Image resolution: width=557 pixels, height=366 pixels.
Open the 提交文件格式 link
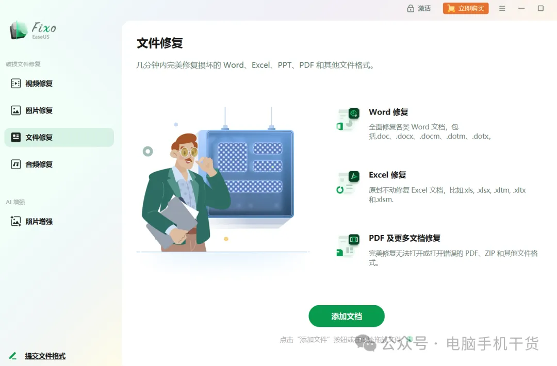pyautogui.click(x=45, y=356)
